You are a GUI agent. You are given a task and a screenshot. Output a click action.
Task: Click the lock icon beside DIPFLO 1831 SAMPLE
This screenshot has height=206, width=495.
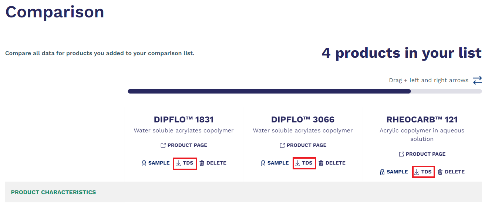point(144,163)
